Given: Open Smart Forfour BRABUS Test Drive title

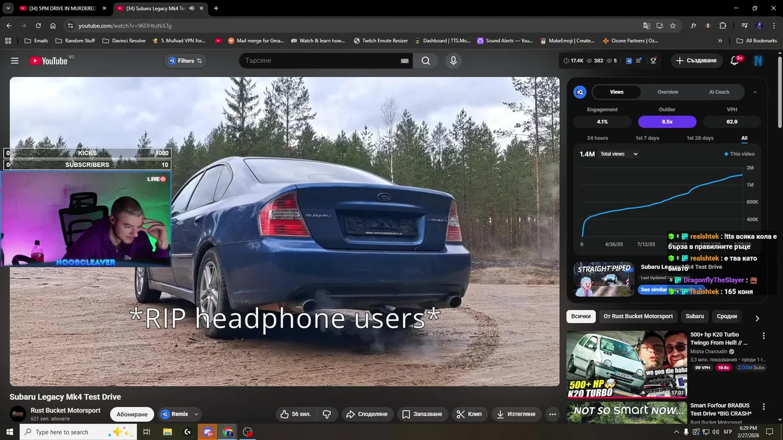Looking at the screenshot, I should (x=719, y=409).
